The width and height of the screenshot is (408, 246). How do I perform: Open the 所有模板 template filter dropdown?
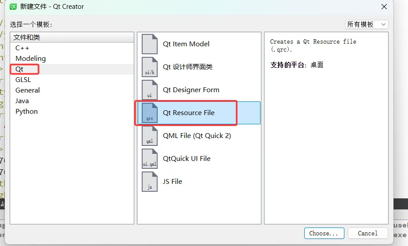pyautogui.click(x=366, y=24)
